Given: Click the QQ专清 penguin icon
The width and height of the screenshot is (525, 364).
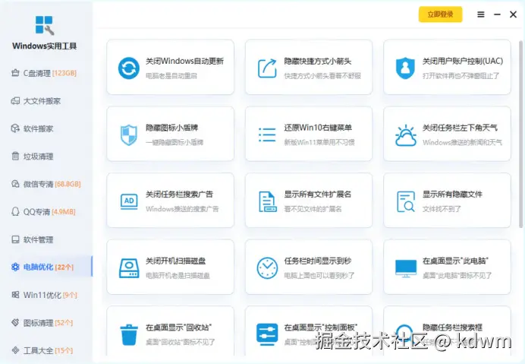Looking at the screenshot, I should click(15, 211).
